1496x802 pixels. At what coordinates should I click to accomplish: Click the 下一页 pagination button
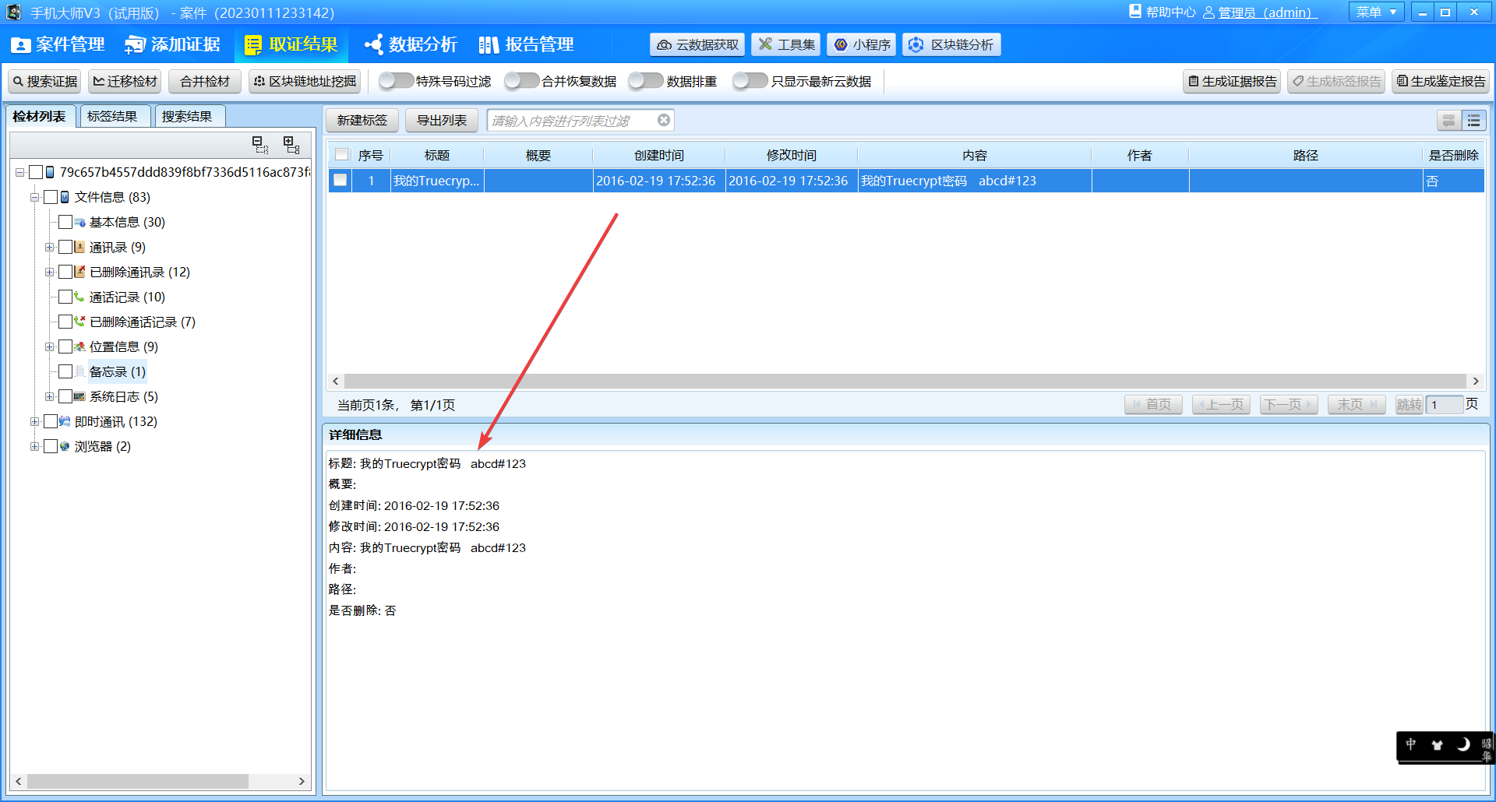tap(1289, 404)
